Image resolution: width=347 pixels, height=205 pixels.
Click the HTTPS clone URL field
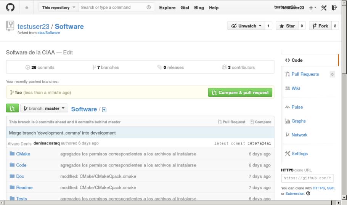click(307, 178)
